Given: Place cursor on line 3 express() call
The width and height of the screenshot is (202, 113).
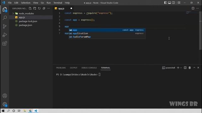Looking at the screenshot, I should click(x=88, y=20).
